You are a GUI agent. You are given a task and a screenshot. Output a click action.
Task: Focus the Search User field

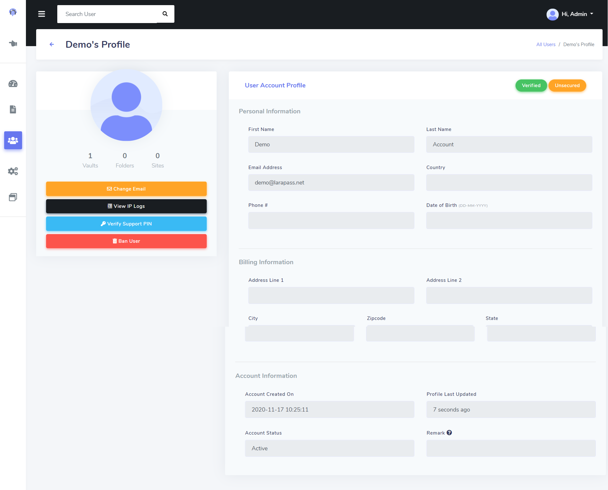107,14
